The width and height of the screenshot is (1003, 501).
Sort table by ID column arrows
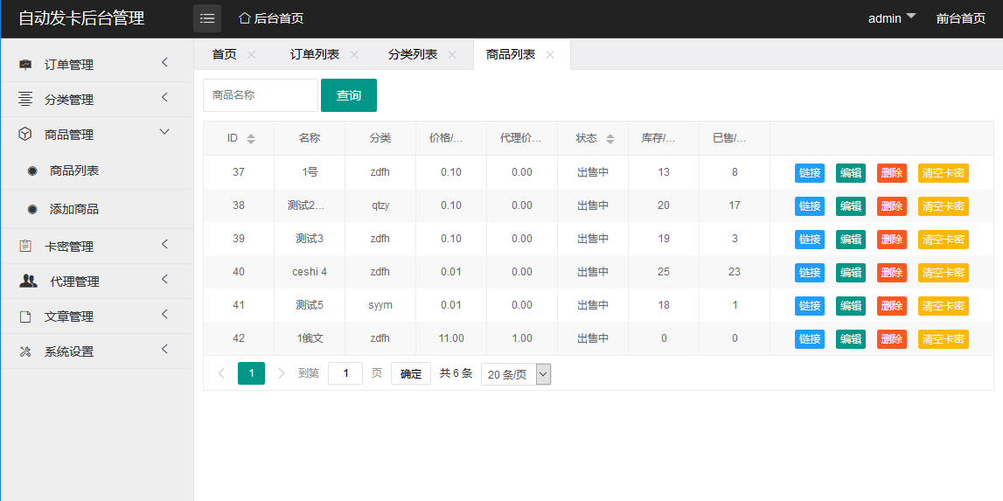[x=251, y=138]
